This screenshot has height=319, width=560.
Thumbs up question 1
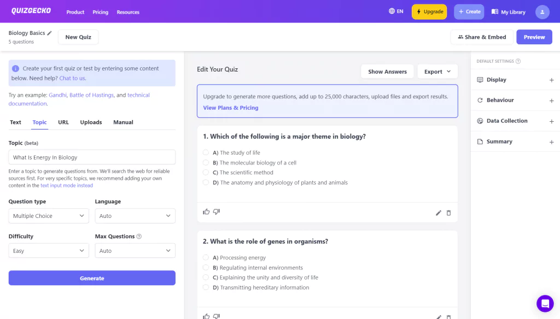click(x=206, y=211)
